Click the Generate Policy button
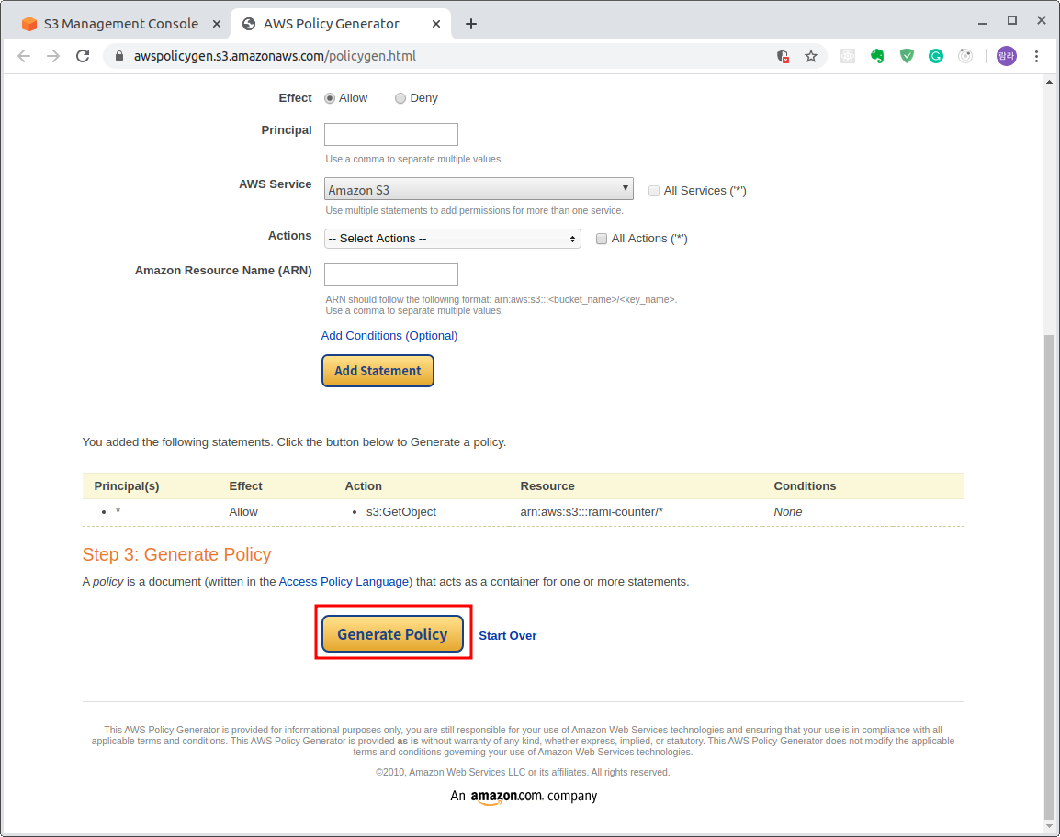This screenshot has height=837, width=1060. click(x=393, y=633)
